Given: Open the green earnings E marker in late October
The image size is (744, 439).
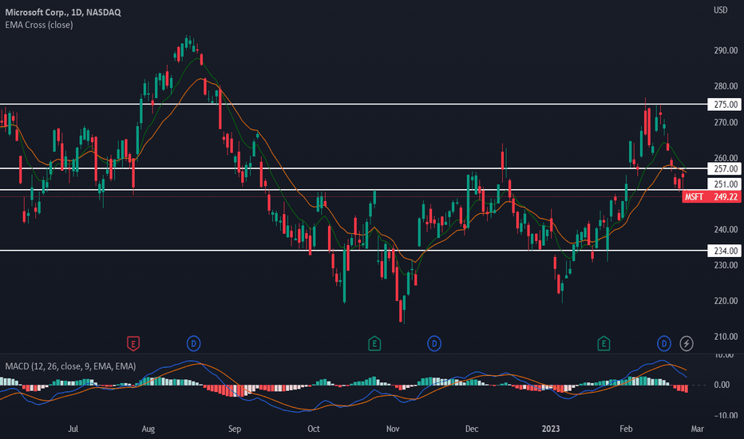Looking at the screenshot, I should (x=374, y=343).
